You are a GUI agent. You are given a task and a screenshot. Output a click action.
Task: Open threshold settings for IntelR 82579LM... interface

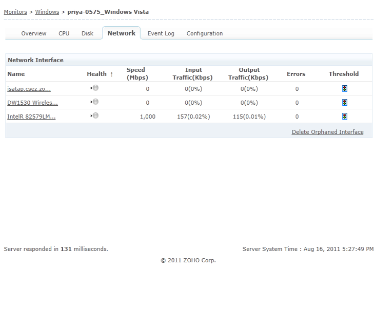point(344,117)
